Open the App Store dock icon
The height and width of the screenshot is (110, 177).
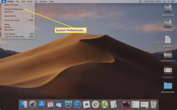[x=41, y=104]
